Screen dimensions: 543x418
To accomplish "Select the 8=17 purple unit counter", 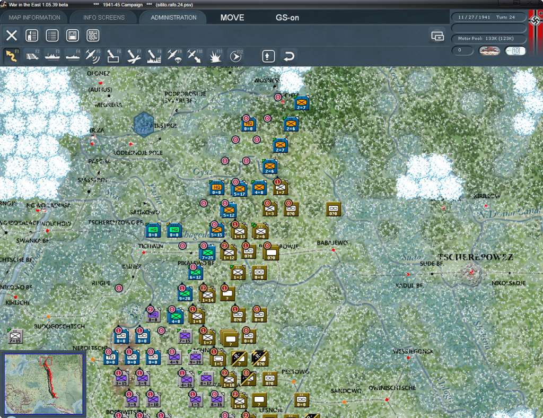I will (x=206, y=379).
